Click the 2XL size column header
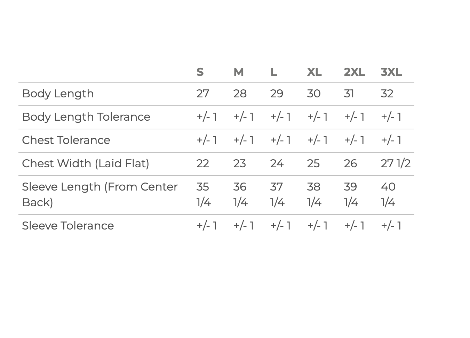Viewport: 470px width, 338px height. [x=355, y=72]
